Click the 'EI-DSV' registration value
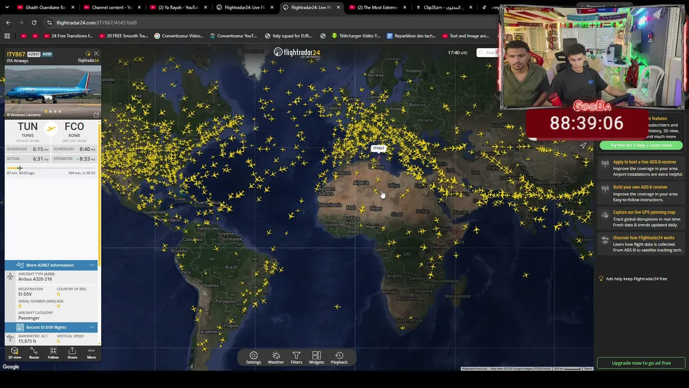 click(x=25, y=294)
